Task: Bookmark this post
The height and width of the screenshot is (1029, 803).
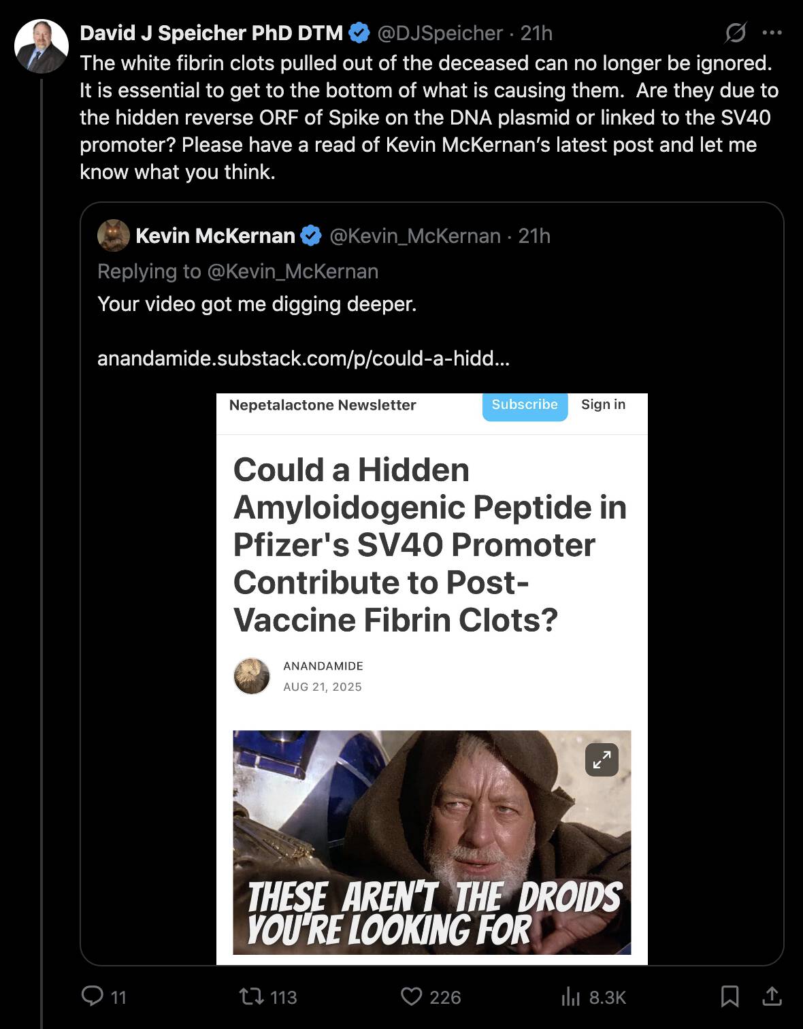Action: [x=730, y=997]
